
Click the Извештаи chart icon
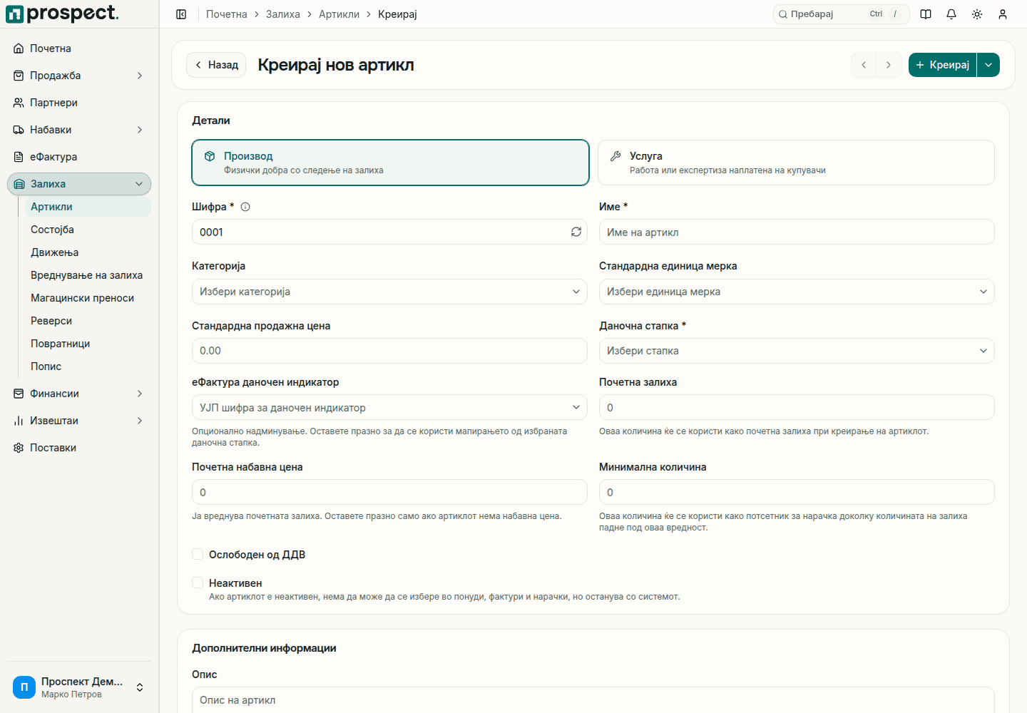click(x=19, y=421)
